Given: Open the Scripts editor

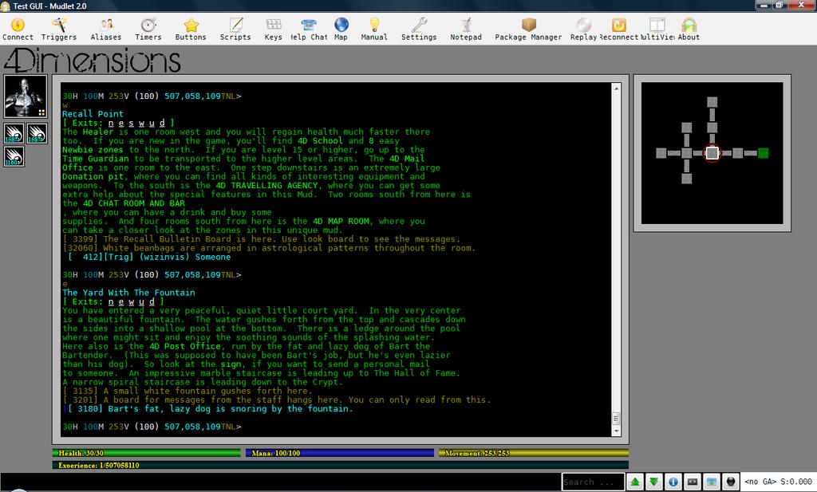Looking at the screenshot, I should tap(235, 30).
